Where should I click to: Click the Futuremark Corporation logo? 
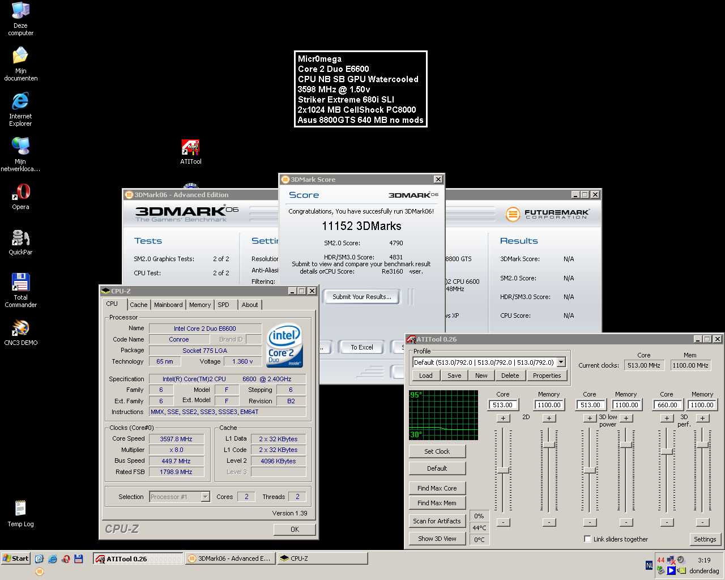[547, 214]
